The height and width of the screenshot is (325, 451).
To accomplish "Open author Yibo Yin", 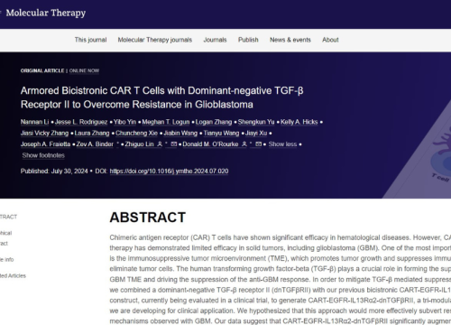I will pos(124,122).
